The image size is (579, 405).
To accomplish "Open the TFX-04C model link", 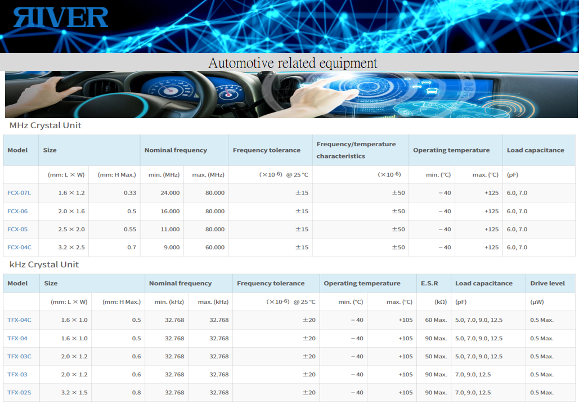I will tap(19, 320).
